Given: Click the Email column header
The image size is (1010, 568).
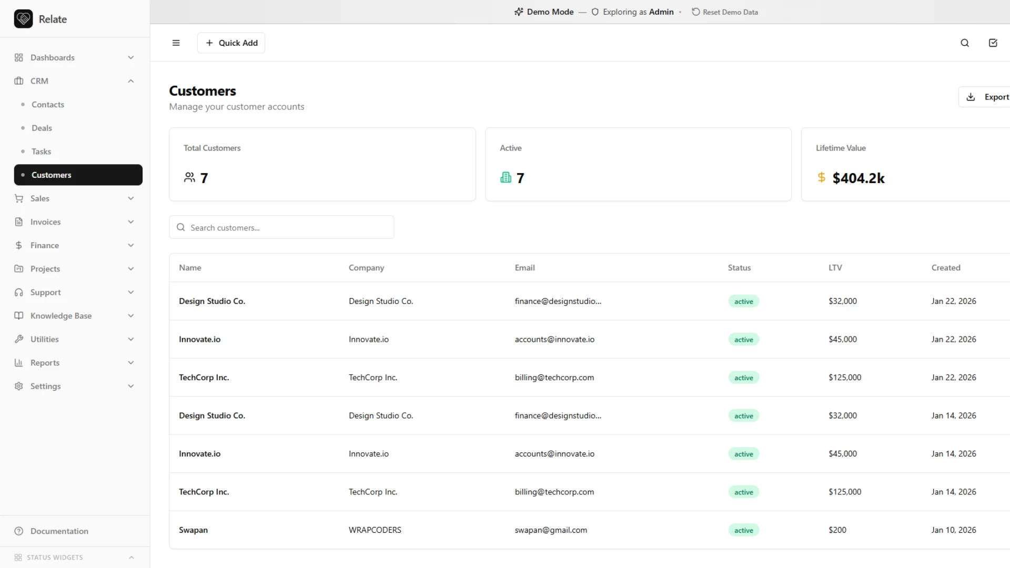Looking at the screenshot, I should tap(524, 268).
